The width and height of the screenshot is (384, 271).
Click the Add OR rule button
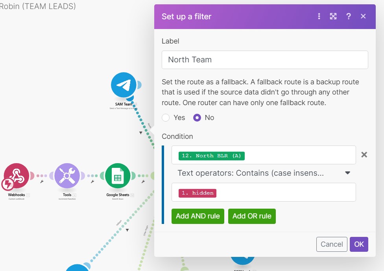pyautogui.click(x=252, y=216)
